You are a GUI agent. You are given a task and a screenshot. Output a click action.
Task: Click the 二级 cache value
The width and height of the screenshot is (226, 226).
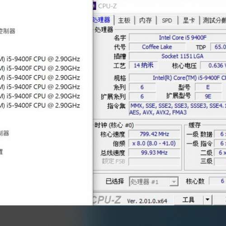point(220,153)
